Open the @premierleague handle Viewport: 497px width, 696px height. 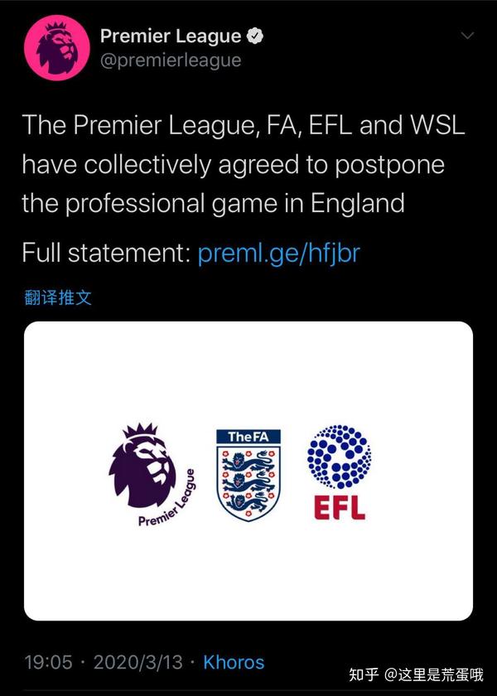pos(170,60)
